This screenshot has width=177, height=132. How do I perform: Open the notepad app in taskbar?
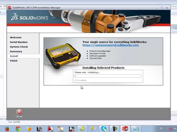(x=136, y=129)
